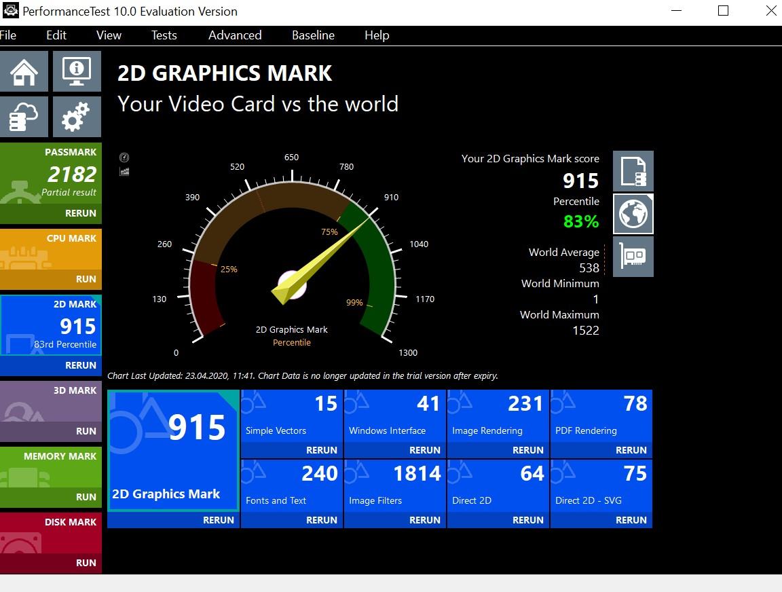Viewport: 782px width, 592px height.
Task: Click the World Minimum value 1
Action: (x=595, y=299)
